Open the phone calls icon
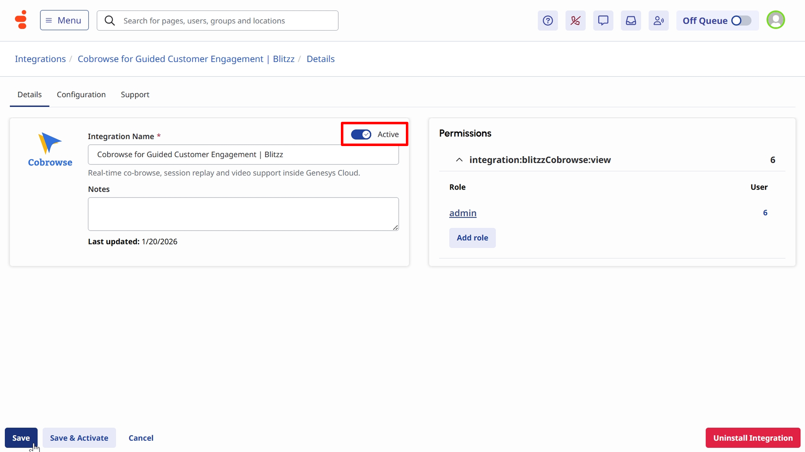 575,21
